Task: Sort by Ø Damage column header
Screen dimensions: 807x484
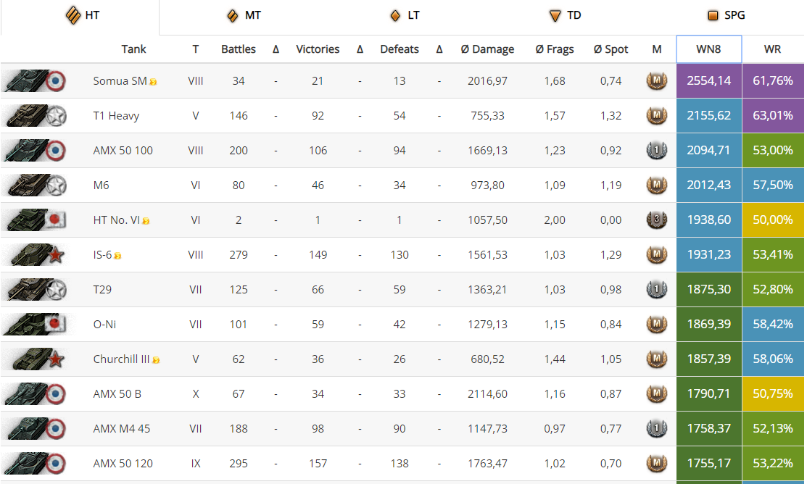Action: [487, 49]
